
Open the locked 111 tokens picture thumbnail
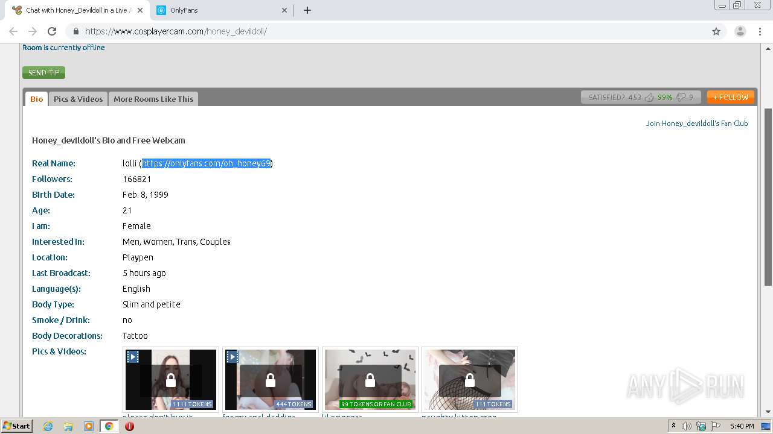pyautogui.click(x=470, y=380)
